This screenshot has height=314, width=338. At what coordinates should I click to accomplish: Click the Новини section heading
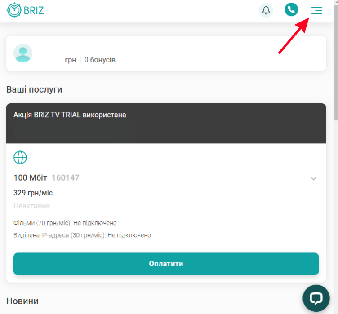click(22, 301)
